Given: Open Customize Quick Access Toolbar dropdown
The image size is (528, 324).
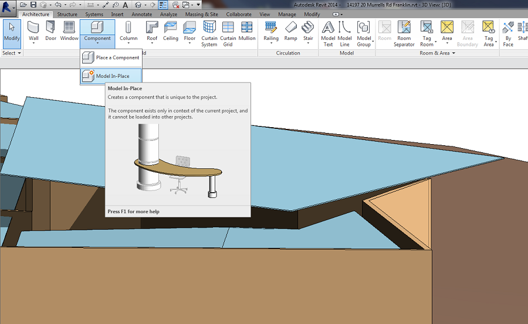Looking at the screenshot, I should tap(198, 5).
